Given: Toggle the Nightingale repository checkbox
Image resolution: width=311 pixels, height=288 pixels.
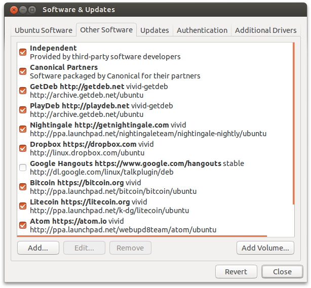Looking at the screenshot, I should [x=23, y=129].
